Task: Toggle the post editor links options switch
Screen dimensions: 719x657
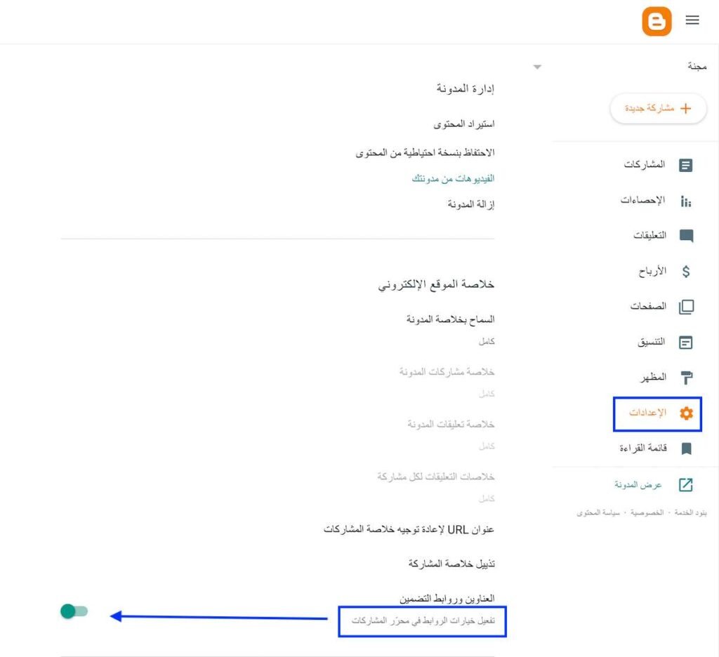Action: (x=74, y=611)
